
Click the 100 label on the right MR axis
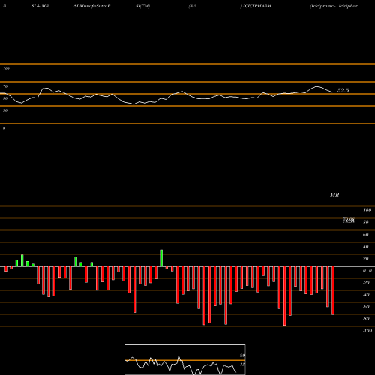click(x=367, y=211)
